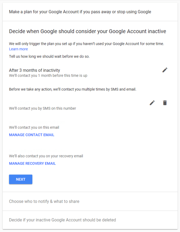Select the Make a plan header row

80,12
